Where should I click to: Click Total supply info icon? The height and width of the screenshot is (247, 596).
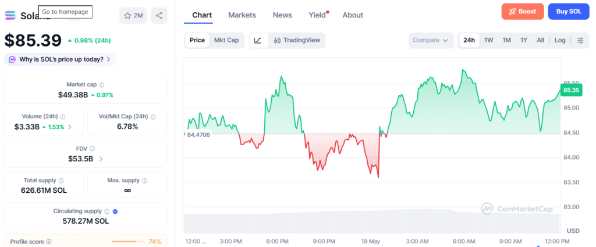coord(61,181)
